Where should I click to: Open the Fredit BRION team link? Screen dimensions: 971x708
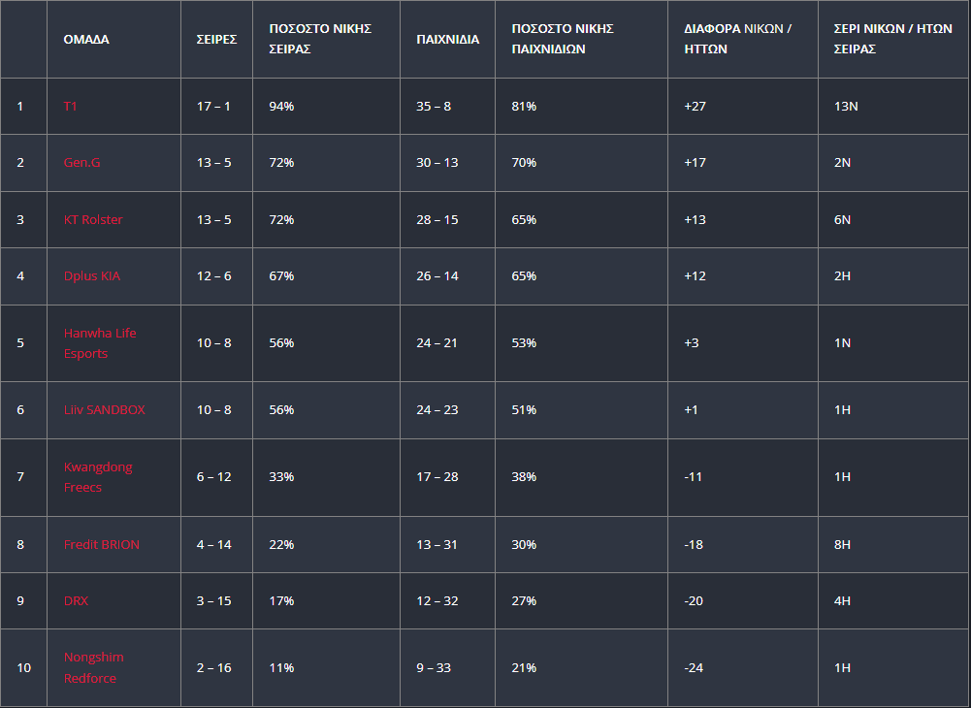coord(102,545)
